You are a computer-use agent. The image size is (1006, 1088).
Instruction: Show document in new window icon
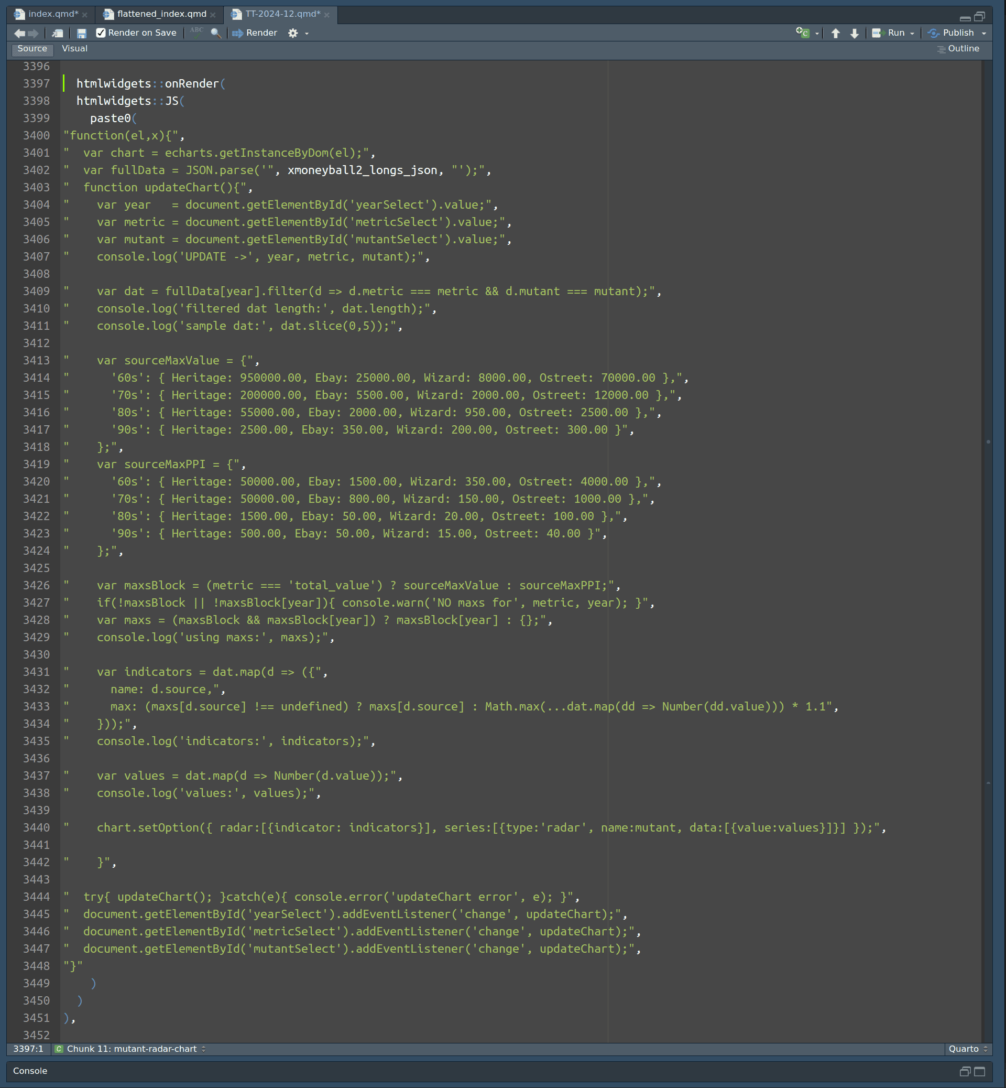pos(57,33)
